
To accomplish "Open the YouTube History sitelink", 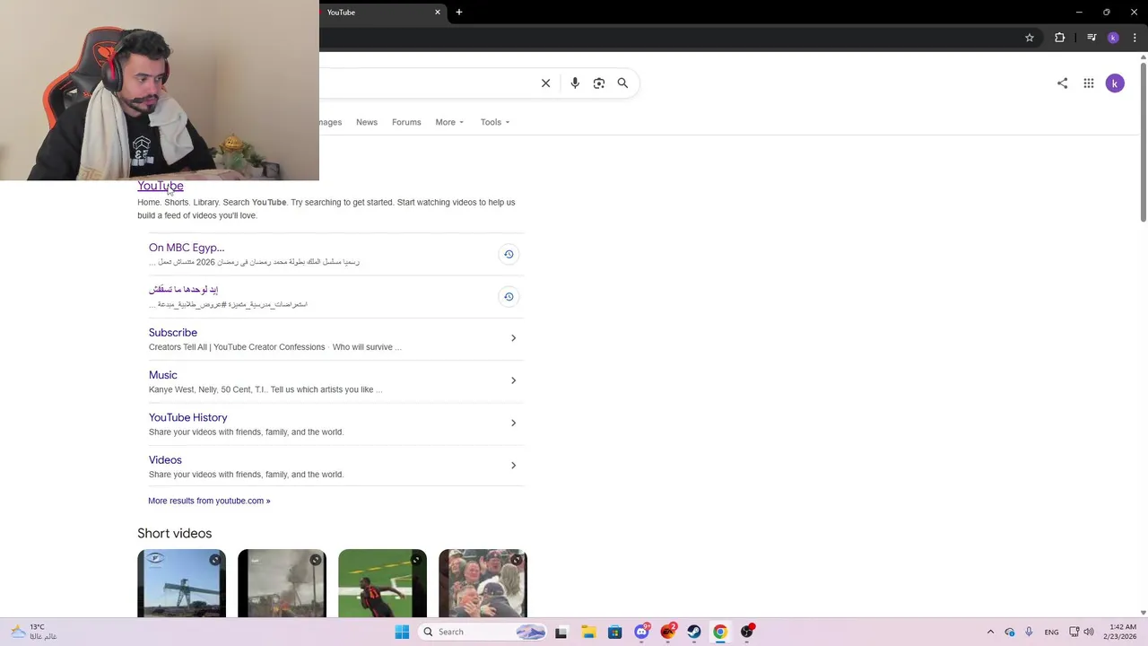I will (x=188, y=418).
